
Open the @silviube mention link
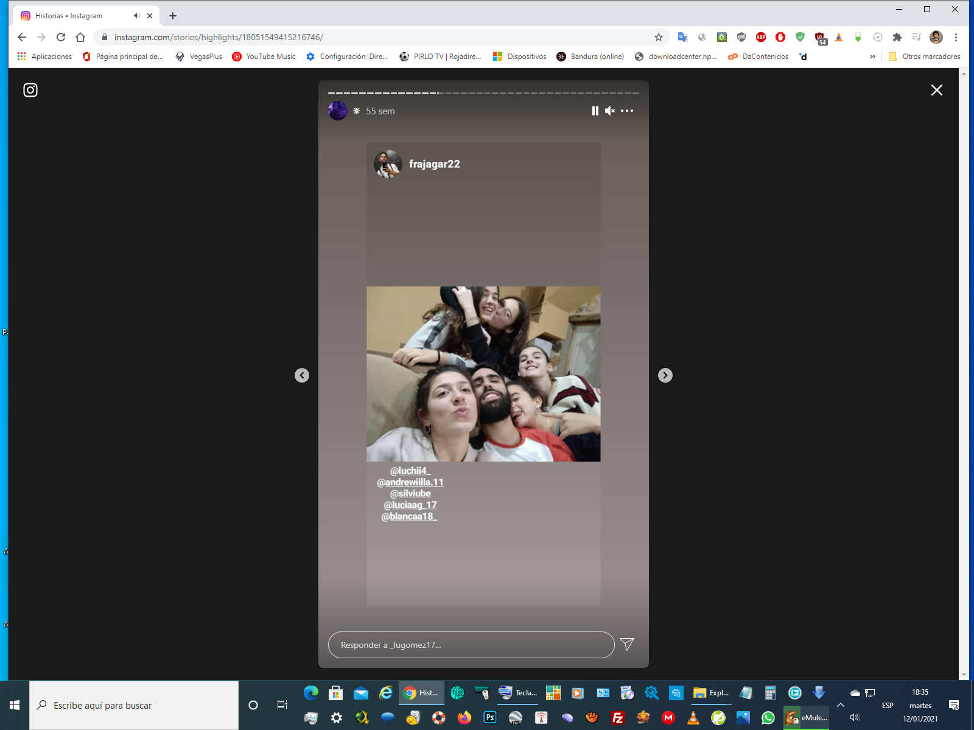[x=410, y=493]
